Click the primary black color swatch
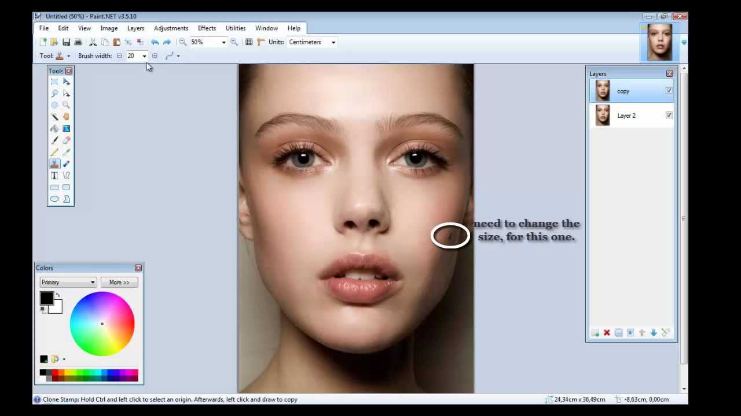Image resolution: width=741 pixels, height=416 pixels. point(46,298)
